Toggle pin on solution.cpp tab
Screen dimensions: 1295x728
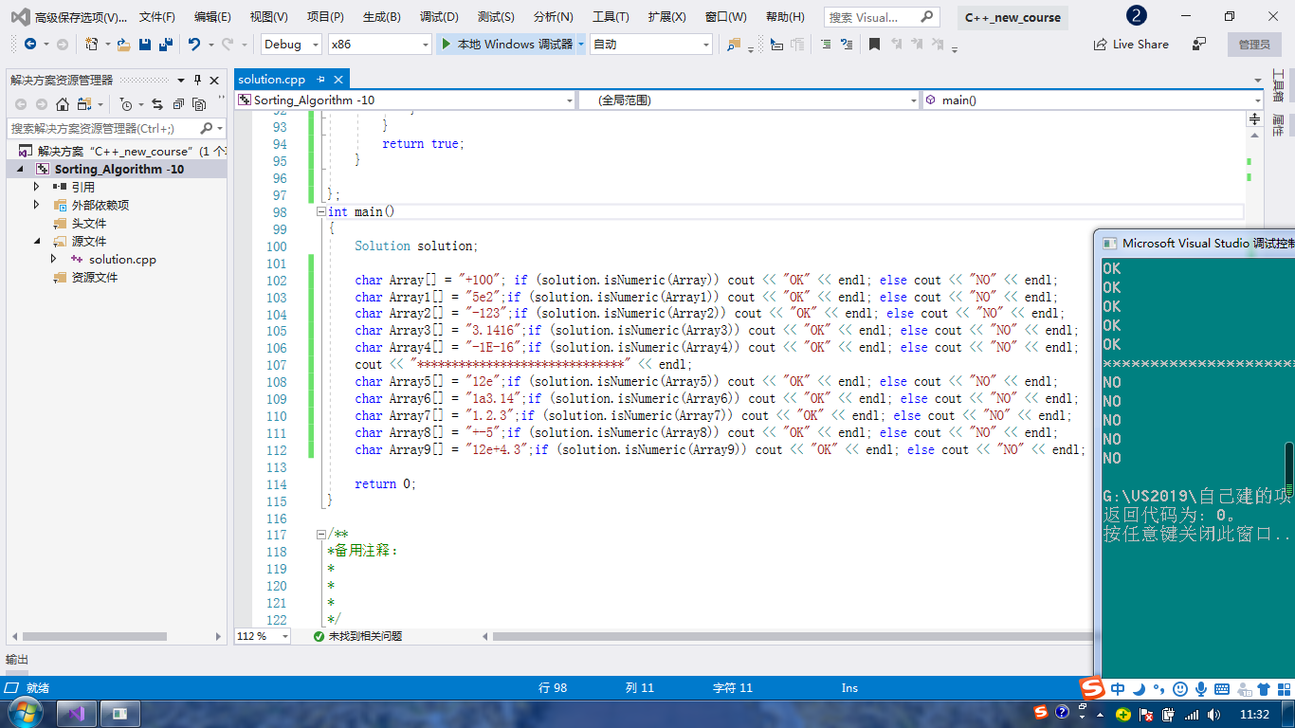(x=320, y=80)
